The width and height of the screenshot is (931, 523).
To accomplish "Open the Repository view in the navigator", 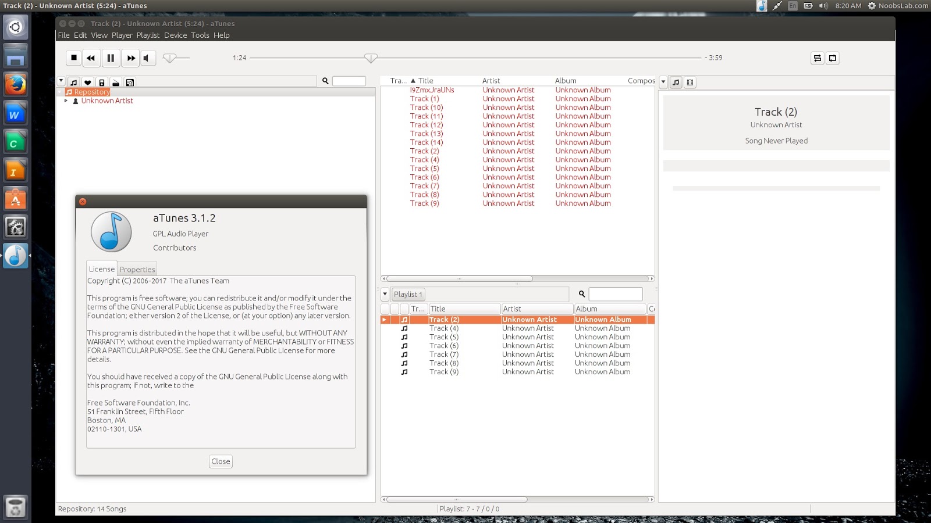I will tap(73, 81).
